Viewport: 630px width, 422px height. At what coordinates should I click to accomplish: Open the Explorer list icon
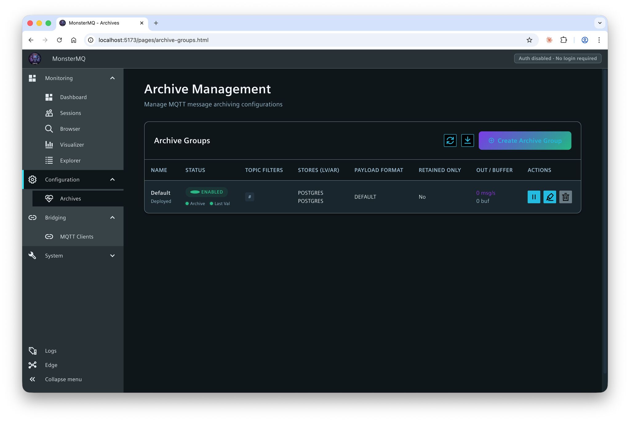click(49, 160)
